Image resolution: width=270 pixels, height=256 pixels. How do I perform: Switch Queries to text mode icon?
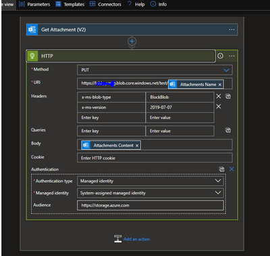pos(228,130)
